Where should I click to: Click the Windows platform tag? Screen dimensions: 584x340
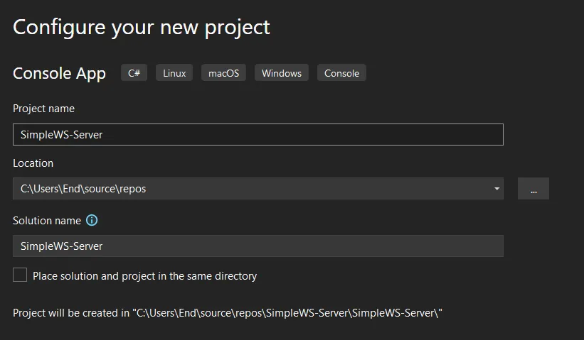(282, 73)
